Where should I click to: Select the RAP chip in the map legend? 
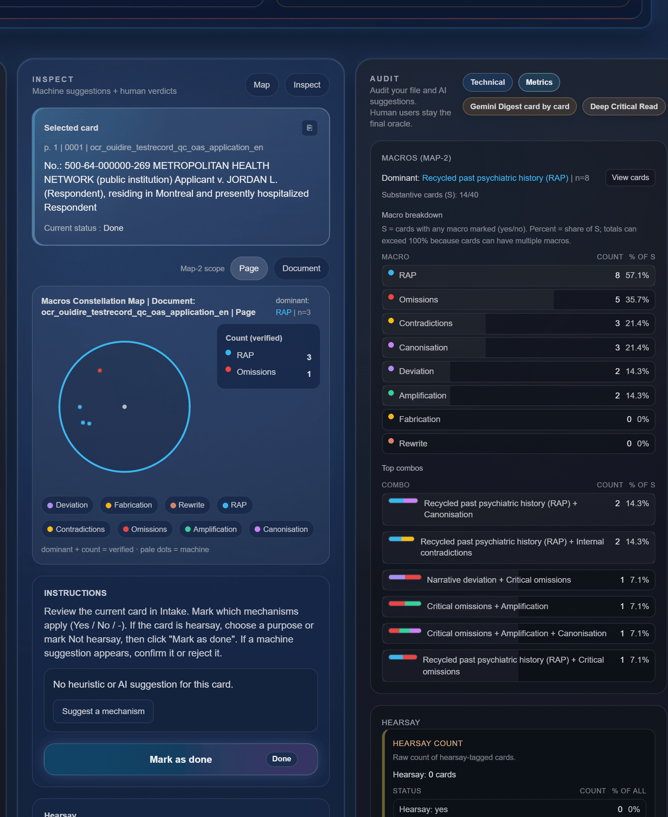[234, 505]
